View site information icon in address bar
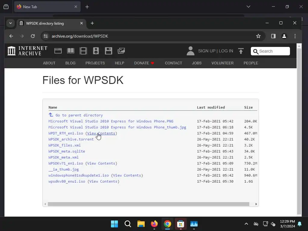 [46, 36]
